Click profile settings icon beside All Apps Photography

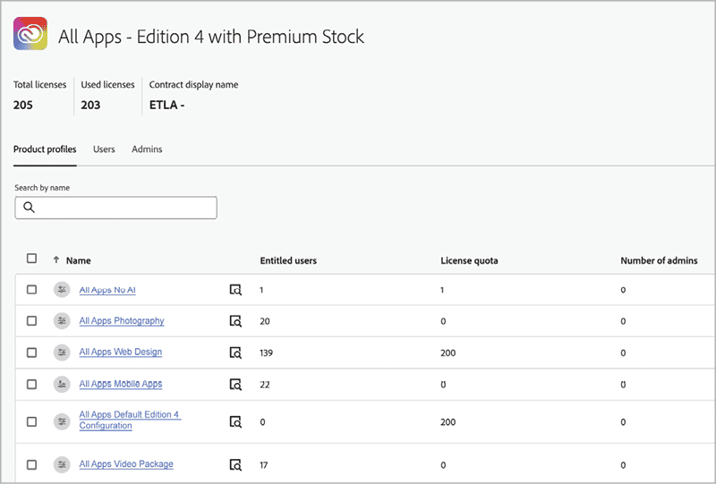[62, 321]
